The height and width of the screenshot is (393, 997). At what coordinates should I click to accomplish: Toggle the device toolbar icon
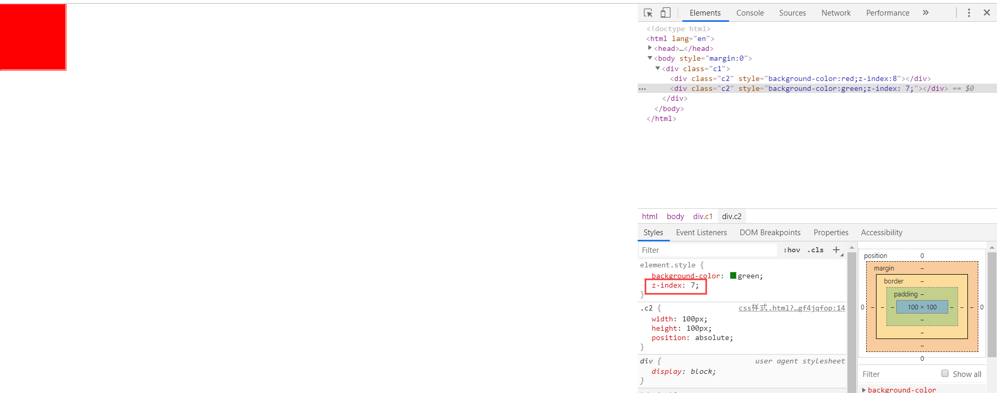click(x=665, y=13)
